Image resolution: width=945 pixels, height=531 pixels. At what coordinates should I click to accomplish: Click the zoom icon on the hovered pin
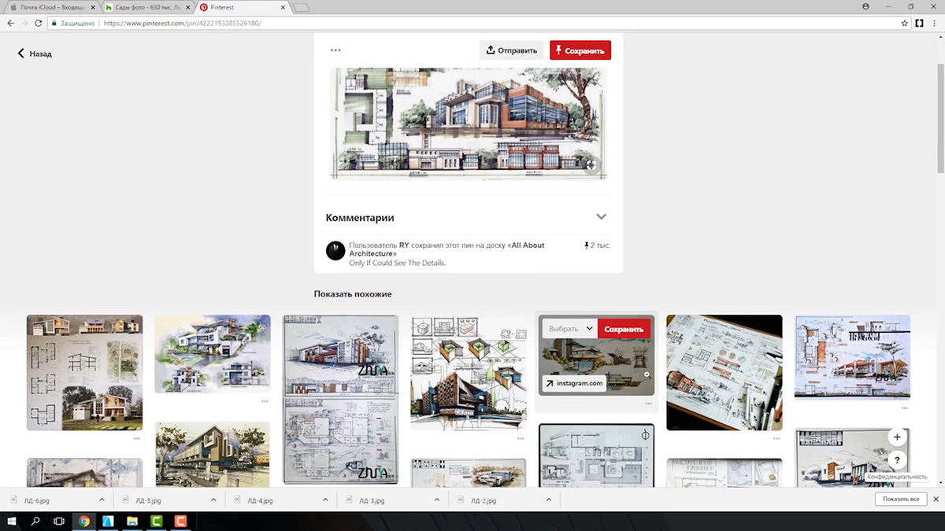(x=647, y=375)
